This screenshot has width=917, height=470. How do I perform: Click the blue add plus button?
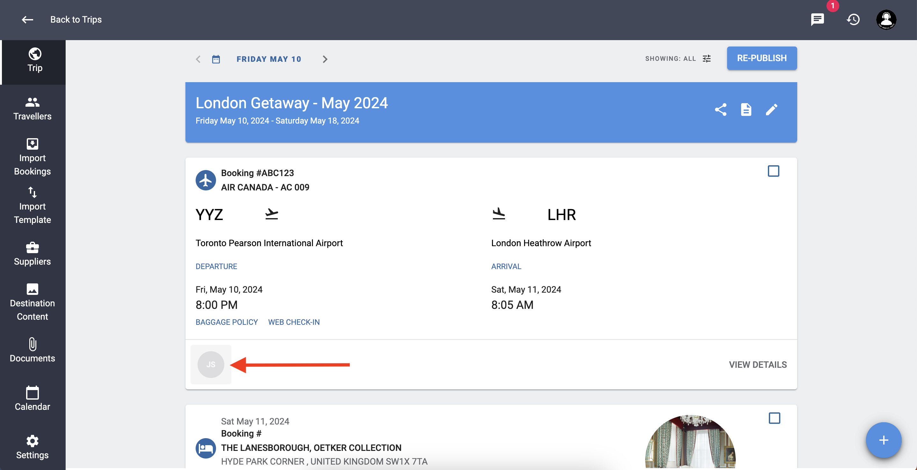883,440
